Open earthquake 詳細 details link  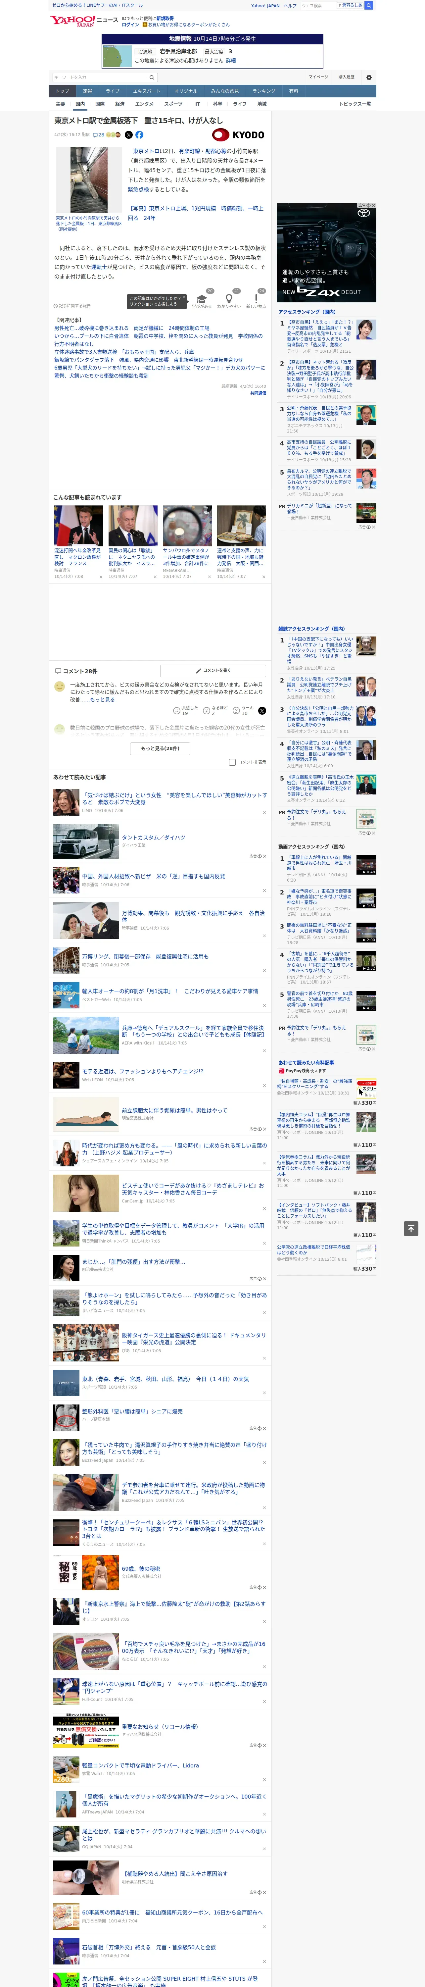[231, 60]
